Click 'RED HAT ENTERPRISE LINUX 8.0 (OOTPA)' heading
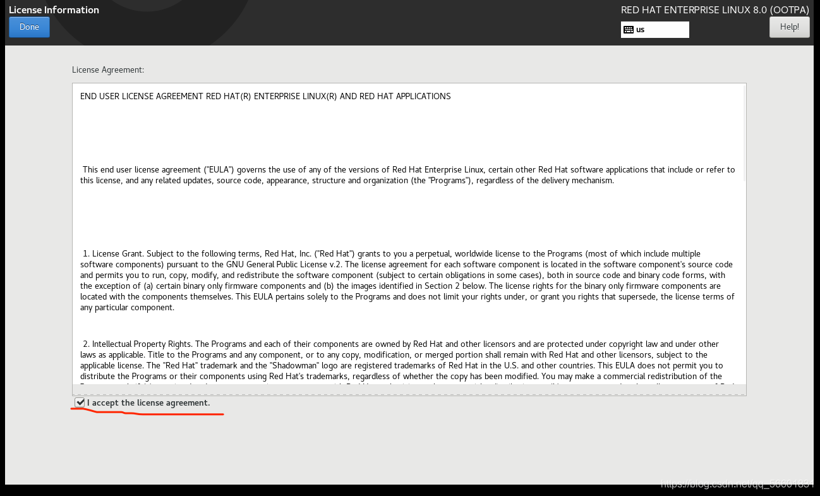820x496 pixels. tap(715, 10)
